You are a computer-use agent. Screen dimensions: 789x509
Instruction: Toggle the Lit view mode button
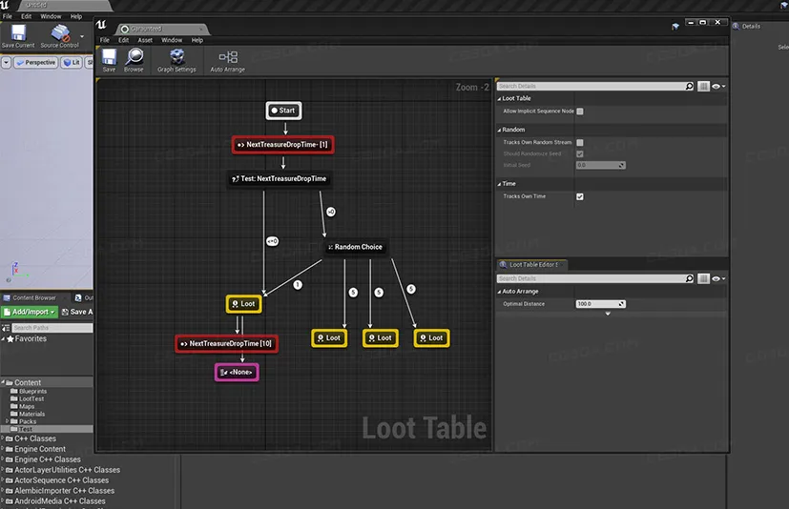pos(72,62)
